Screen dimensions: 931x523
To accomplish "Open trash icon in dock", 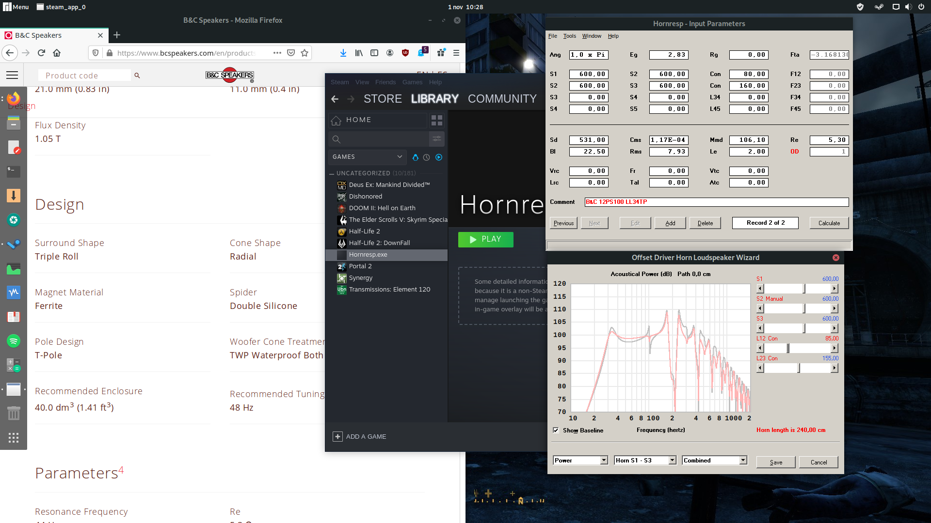I will [x=14, y=414].
